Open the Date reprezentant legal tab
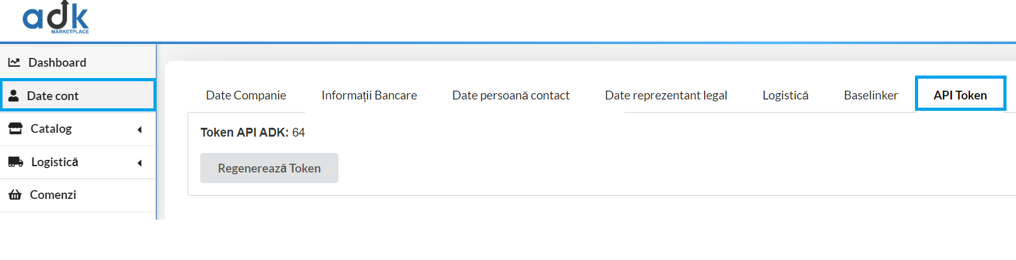This screenshot has height=260, width=1016. (666, 95)
